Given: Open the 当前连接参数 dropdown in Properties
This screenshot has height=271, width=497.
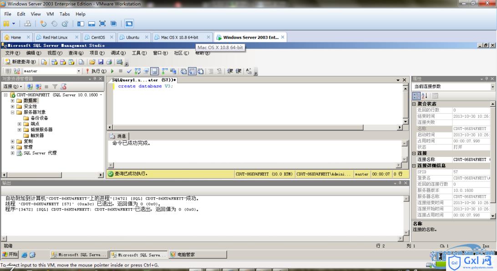Looking at the screenshot, I should point(492,86).
